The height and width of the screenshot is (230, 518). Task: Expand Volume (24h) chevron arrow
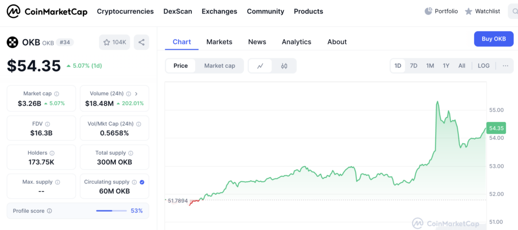point(137,94)
